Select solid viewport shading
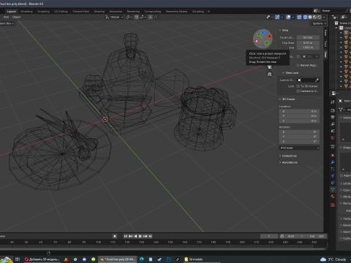The height and width of the screenshot is (263, 351). pos(310,17)
